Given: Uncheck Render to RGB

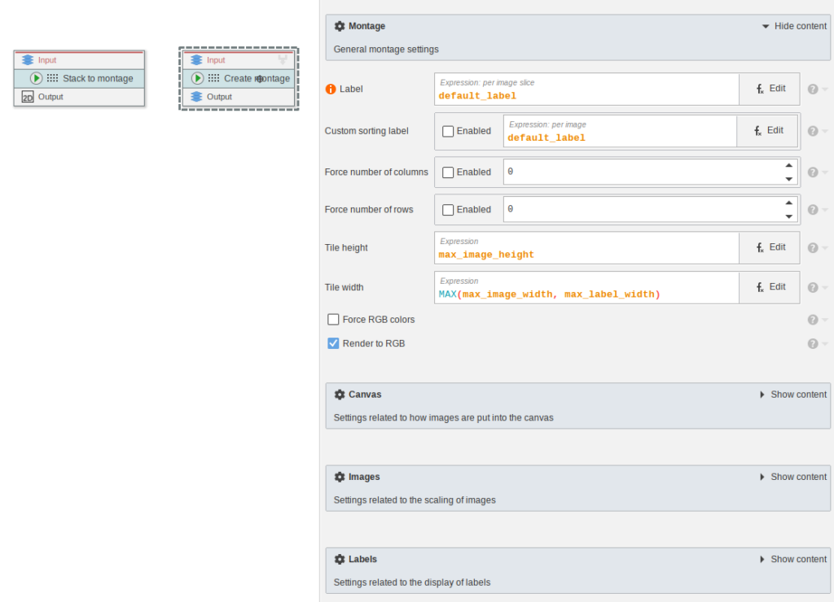Looking at the screenshot, I should (x=333, y=344).
